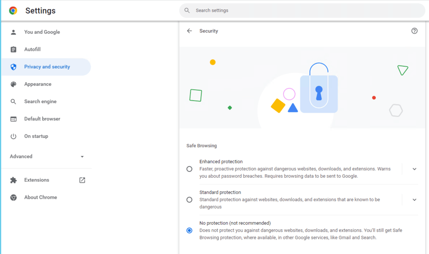
Task: Click the On startup power icon
Action: [13, 136]
